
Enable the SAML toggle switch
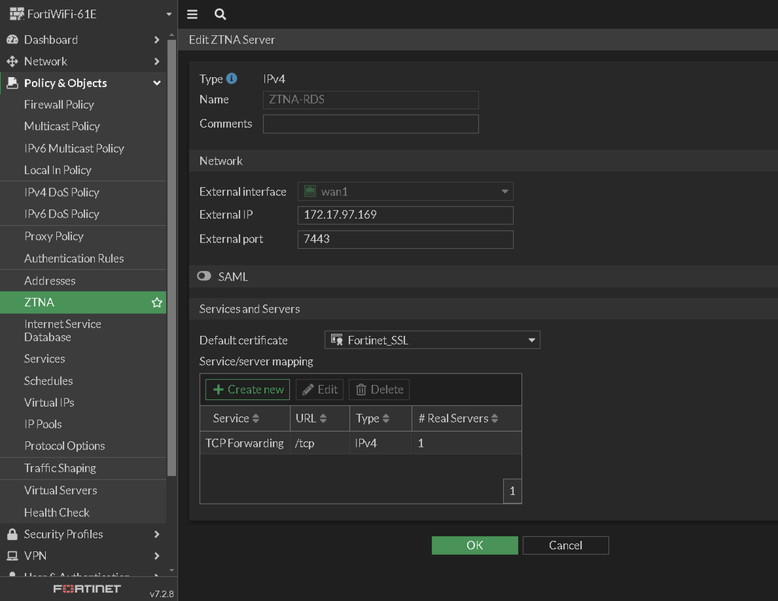click(x=205, y=276)
